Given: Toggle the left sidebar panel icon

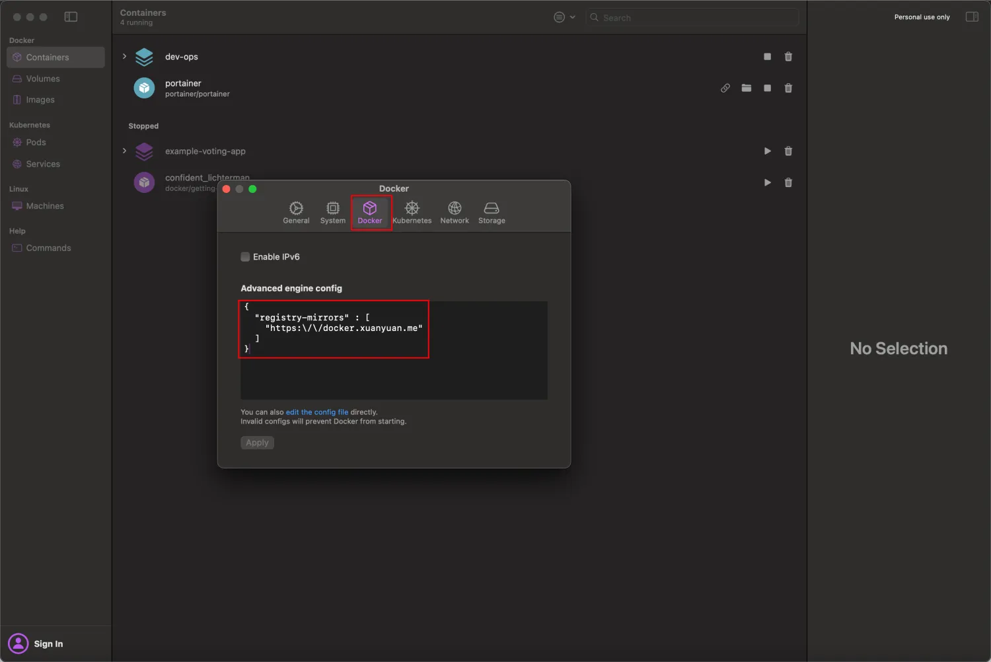Looking at the screenshot, I should click(x=71, y=17).
